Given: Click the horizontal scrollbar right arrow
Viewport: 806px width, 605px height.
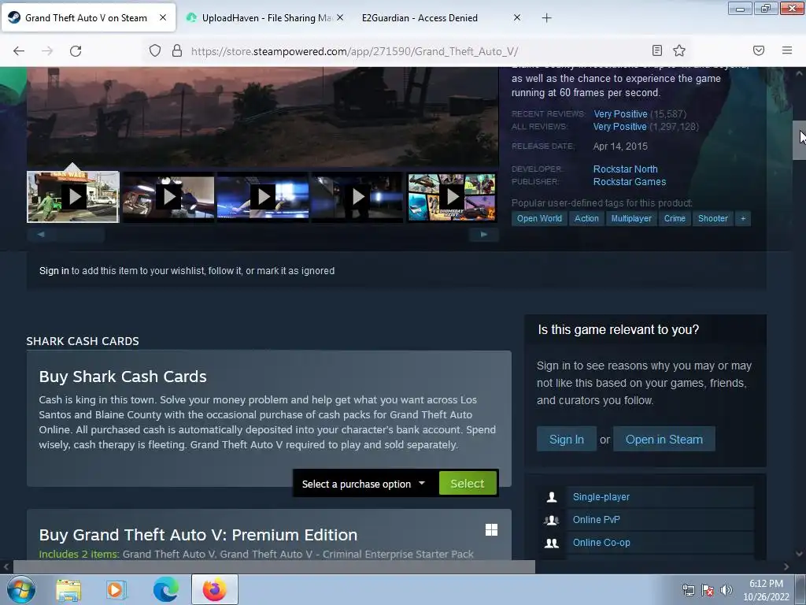Looking at the screenshot, I should click(786, 566).
